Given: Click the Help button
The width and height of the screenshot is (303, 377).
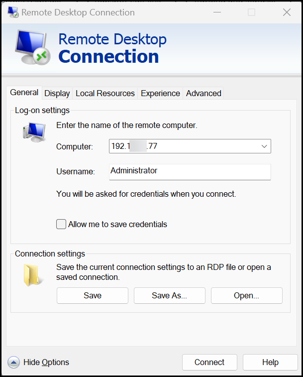Looking at the screenshot, I should click(270, 363).
